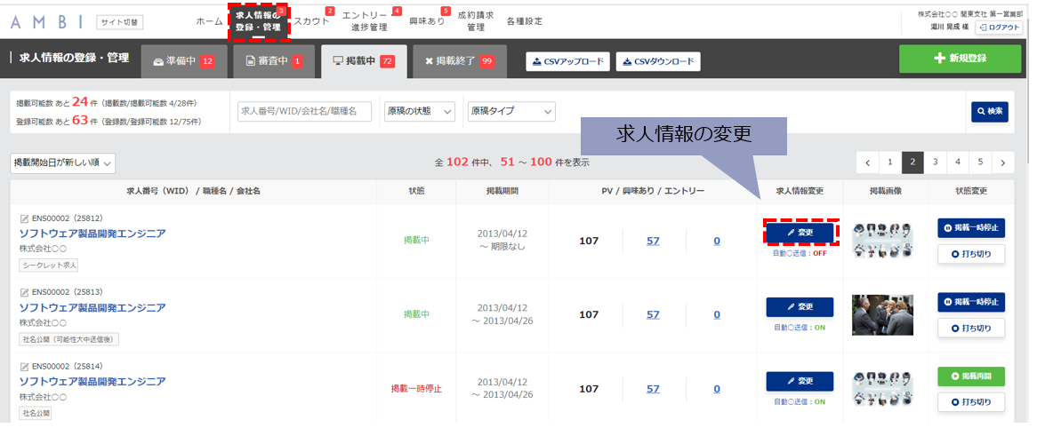
Task: Go to page 3
Action: 935,162
